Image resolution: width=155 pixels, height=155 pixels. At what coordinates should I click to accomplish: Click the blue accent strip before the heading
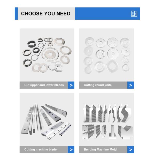(x=16, y=13)
